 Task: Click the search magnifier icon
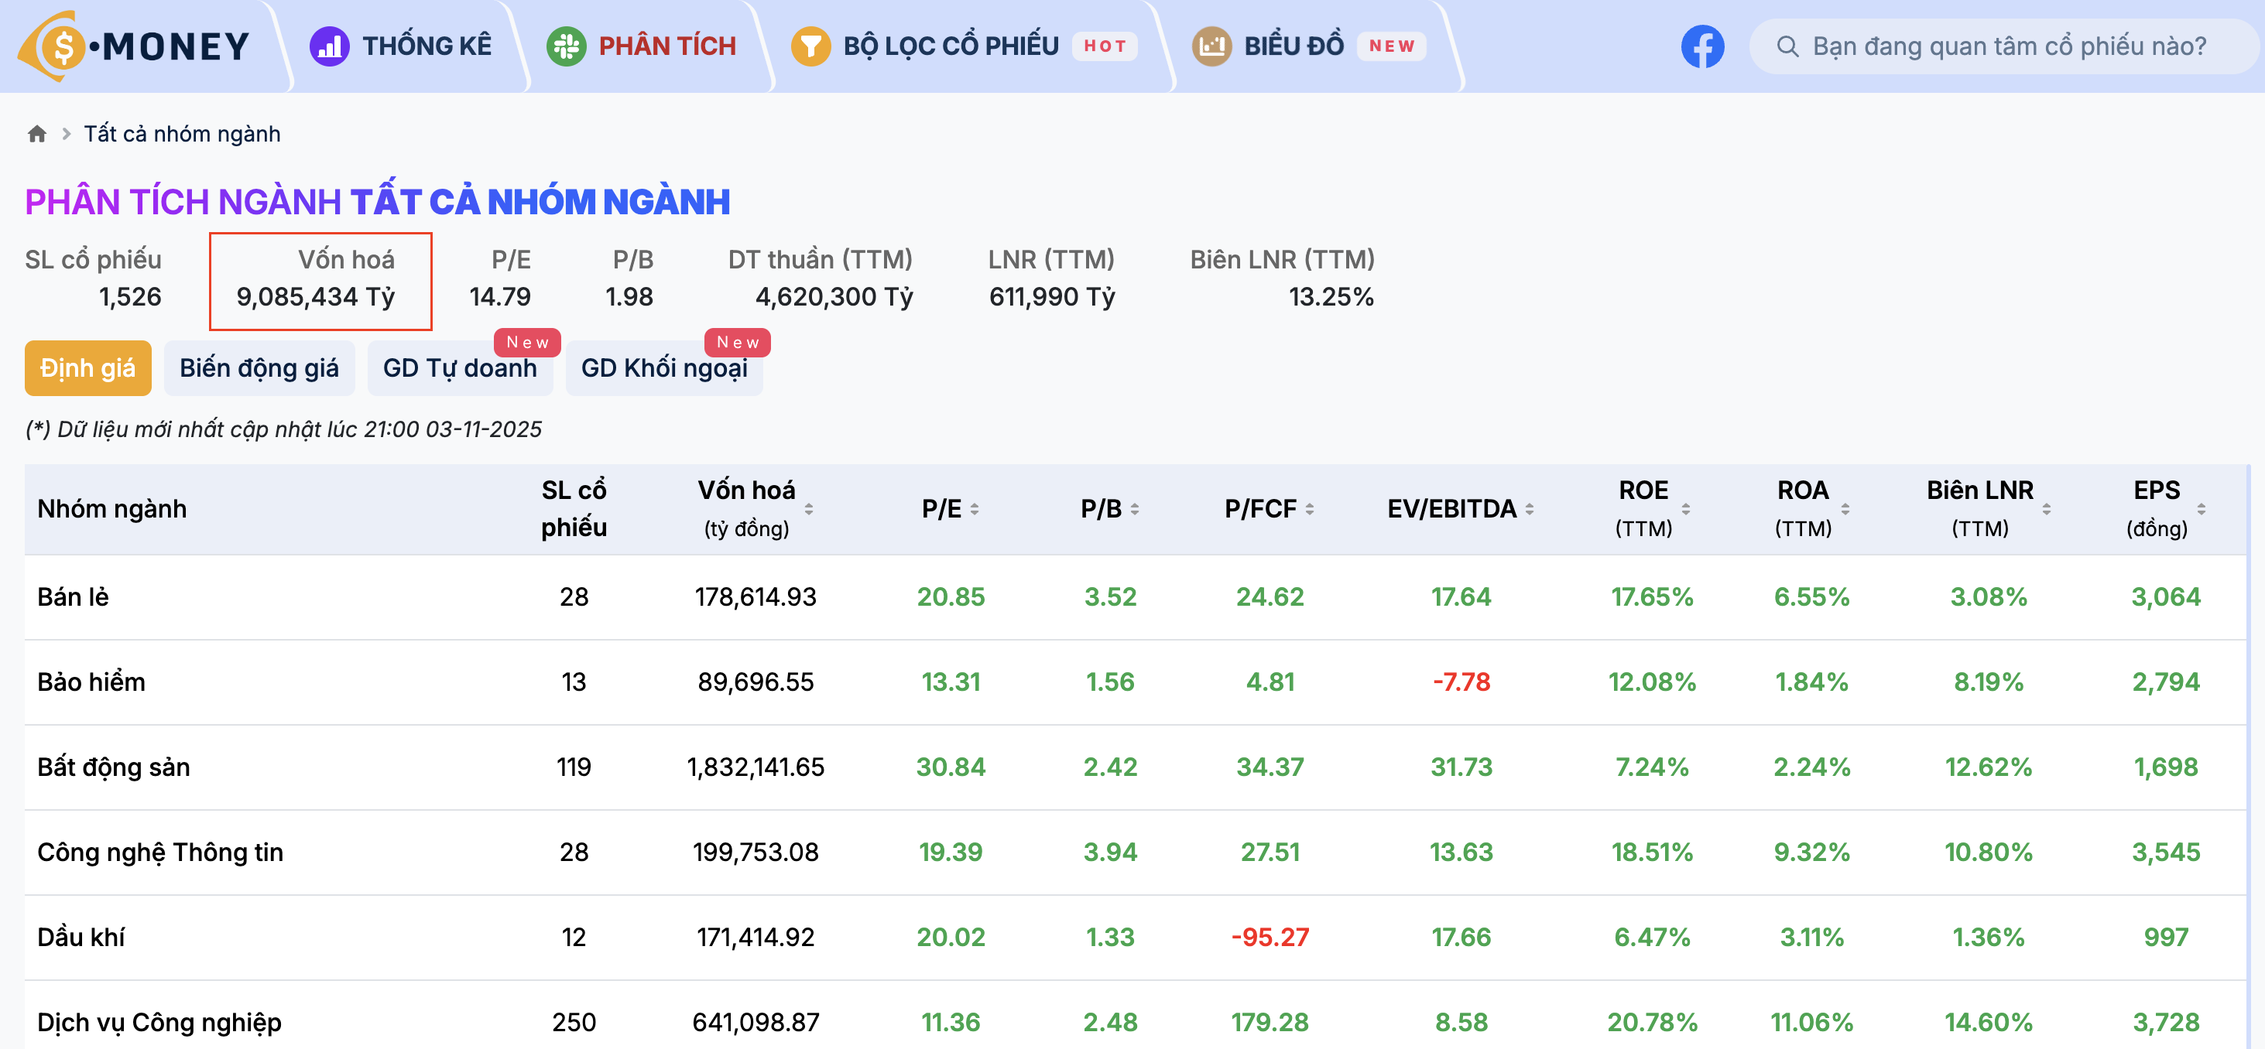[x=1787, y=46]
